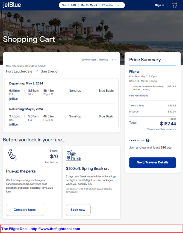Click the Book now button
This screenshot has width=183, height=233.
(x=78, y=210)
